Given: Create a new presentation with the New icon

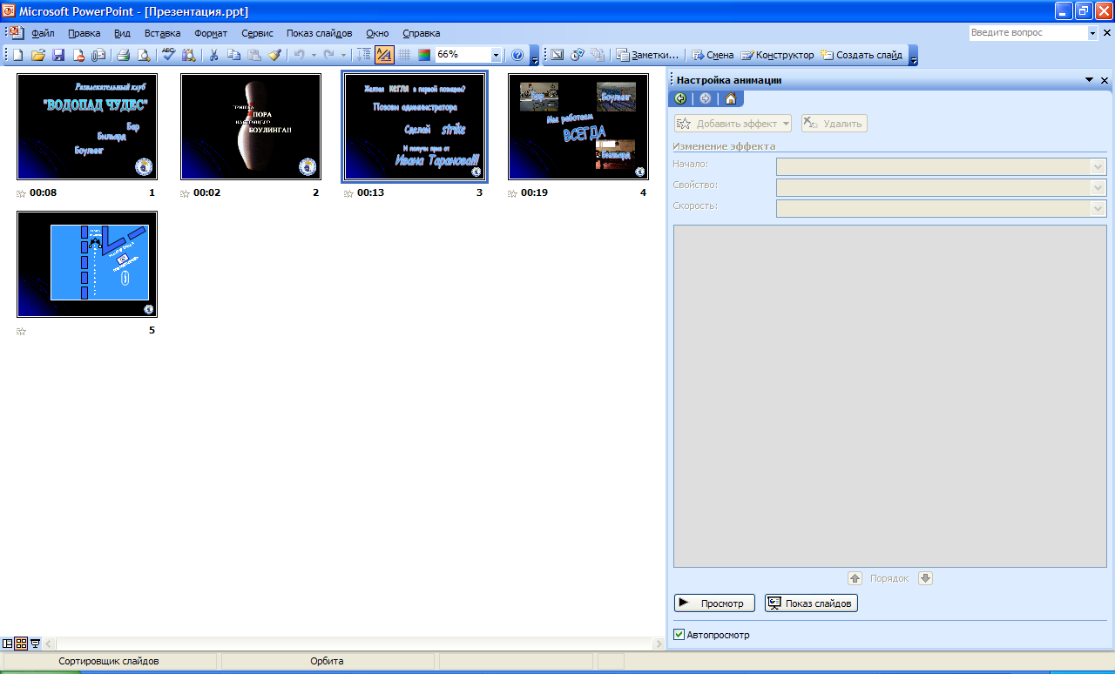Looking at the screenshot, I should pos(17,55).
